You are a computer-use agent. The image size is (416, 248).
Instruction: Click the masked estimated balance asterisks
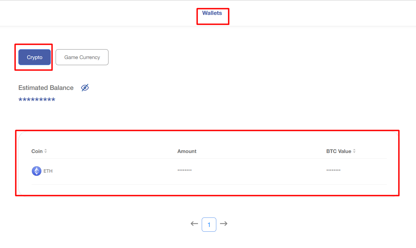[x=37, y=100]
